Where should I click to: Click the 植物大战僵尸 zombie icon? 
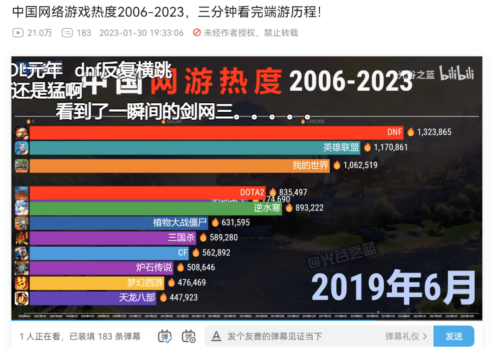click(x=22, y=223)
